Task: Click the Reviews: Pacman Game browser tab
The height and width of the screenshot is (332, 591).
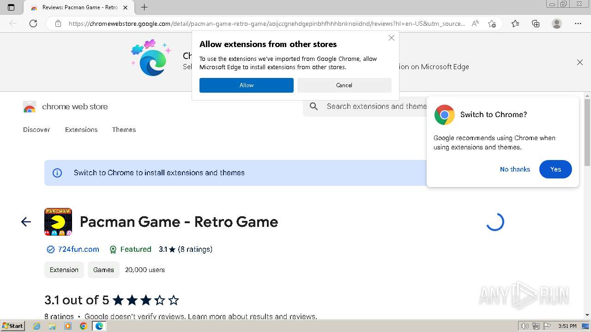Action: tap(78, 7)
